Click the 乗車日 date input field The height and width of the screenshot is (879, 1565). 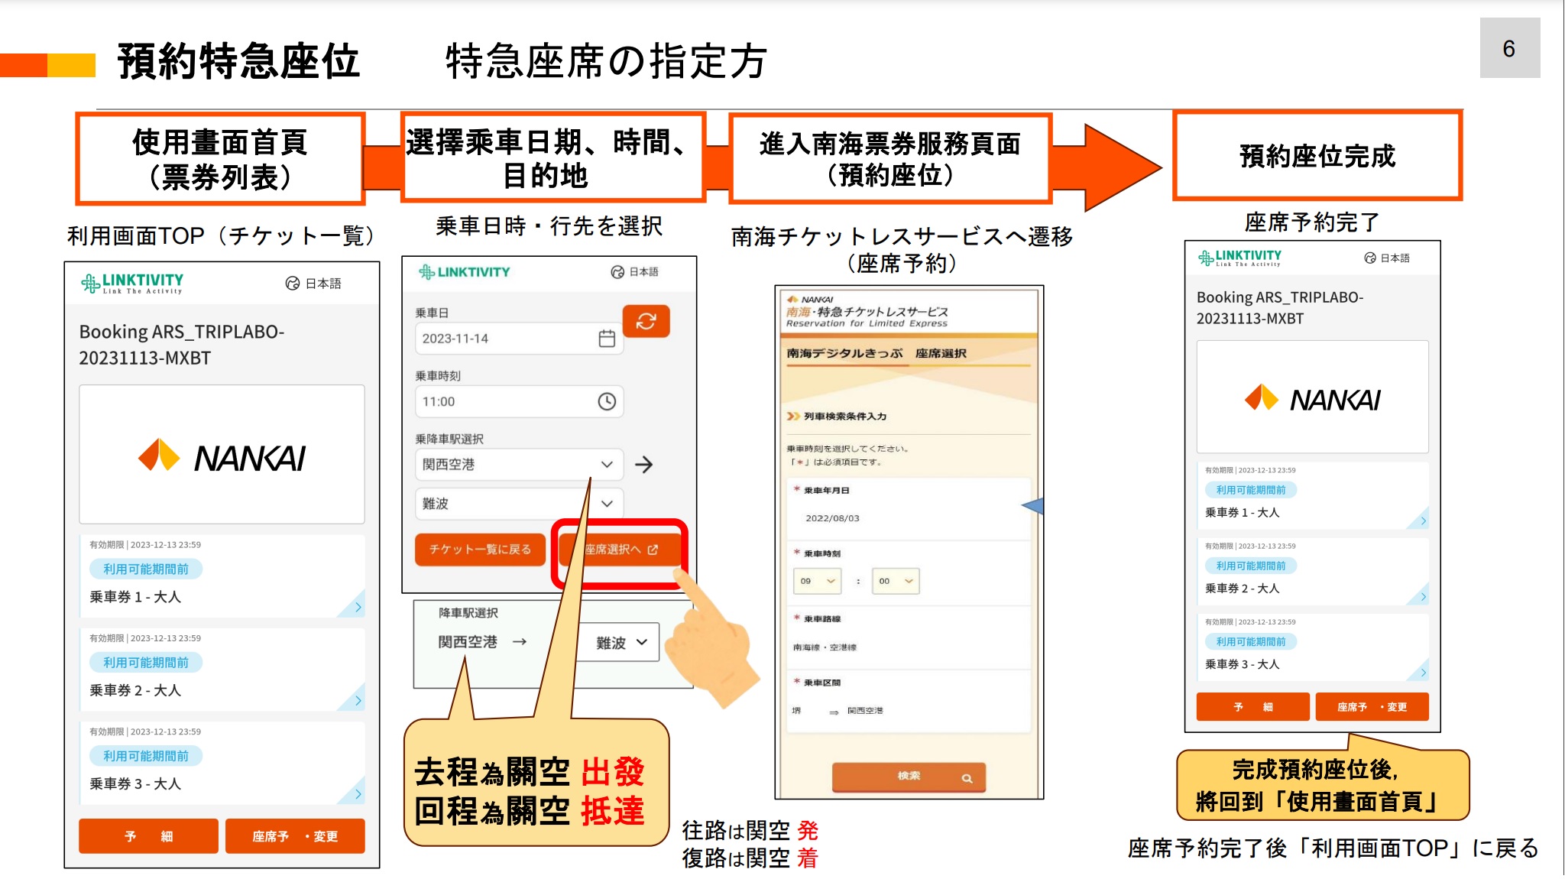tap(520, 339)
